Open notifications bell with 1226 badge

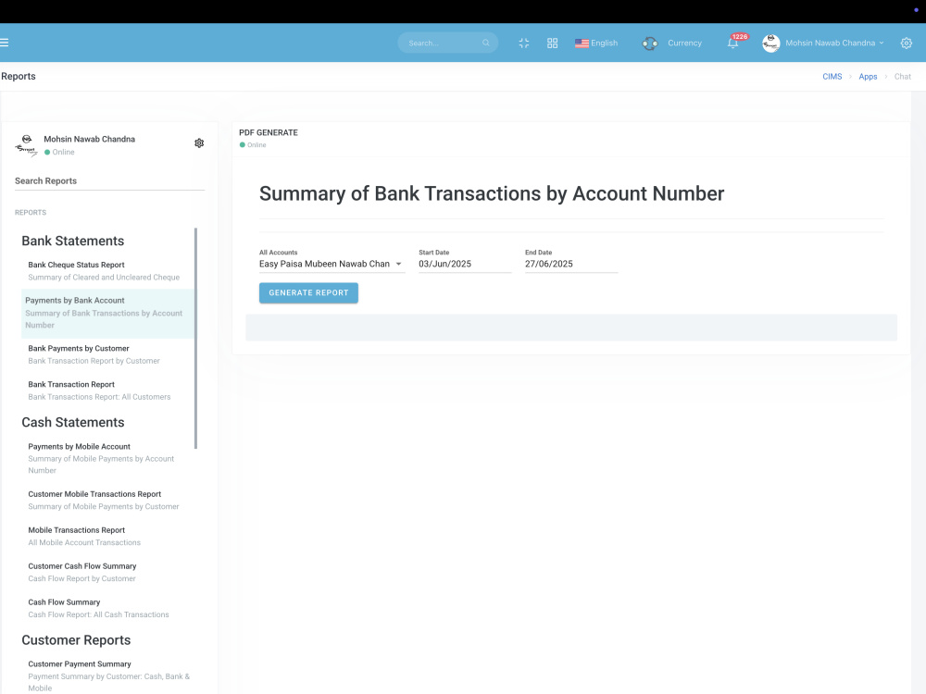click(x=732, y=43)
